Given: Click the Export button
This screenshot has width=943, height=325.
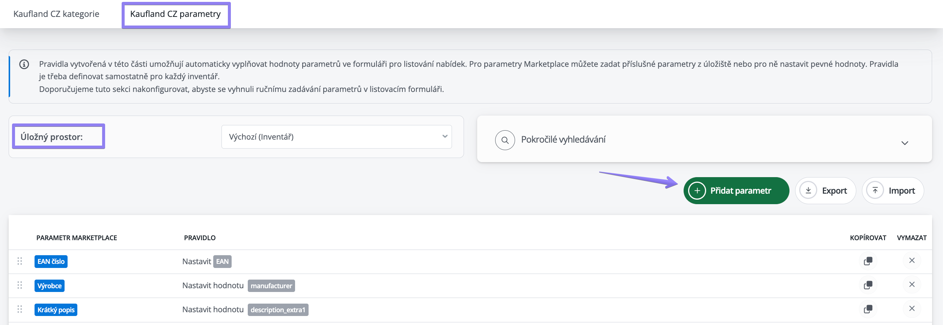Looking at the screenshot, I should pos(826,191).
